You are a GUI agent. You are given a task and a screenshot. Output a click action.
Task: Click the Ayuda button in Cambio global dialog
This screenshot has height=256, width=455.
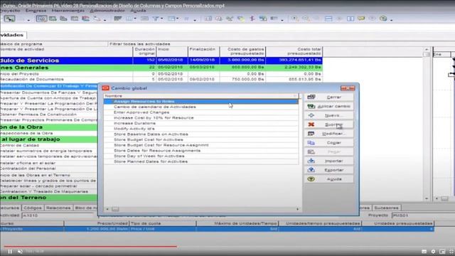pyautogui.click(x=328, y=179)
